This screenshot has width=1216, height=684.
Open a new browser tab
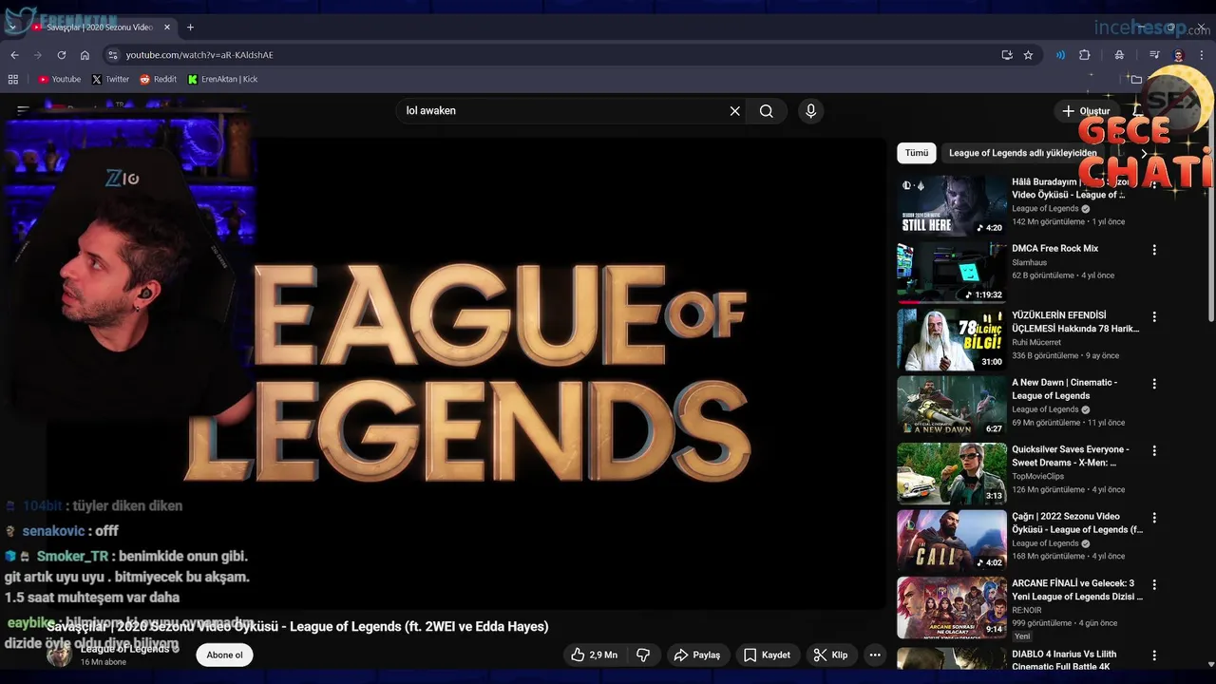point(190,28)
